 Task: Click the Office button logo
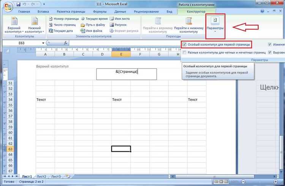point(8,7)
